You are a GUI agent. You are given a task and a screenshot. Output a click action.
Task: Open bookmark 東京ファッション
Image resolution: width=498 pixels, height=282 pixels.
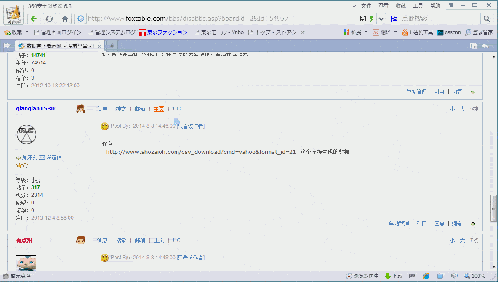[164, 32]
